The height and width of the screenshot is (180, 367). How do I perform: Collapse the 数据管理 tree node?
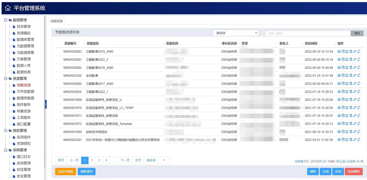(x=6, y=20)
